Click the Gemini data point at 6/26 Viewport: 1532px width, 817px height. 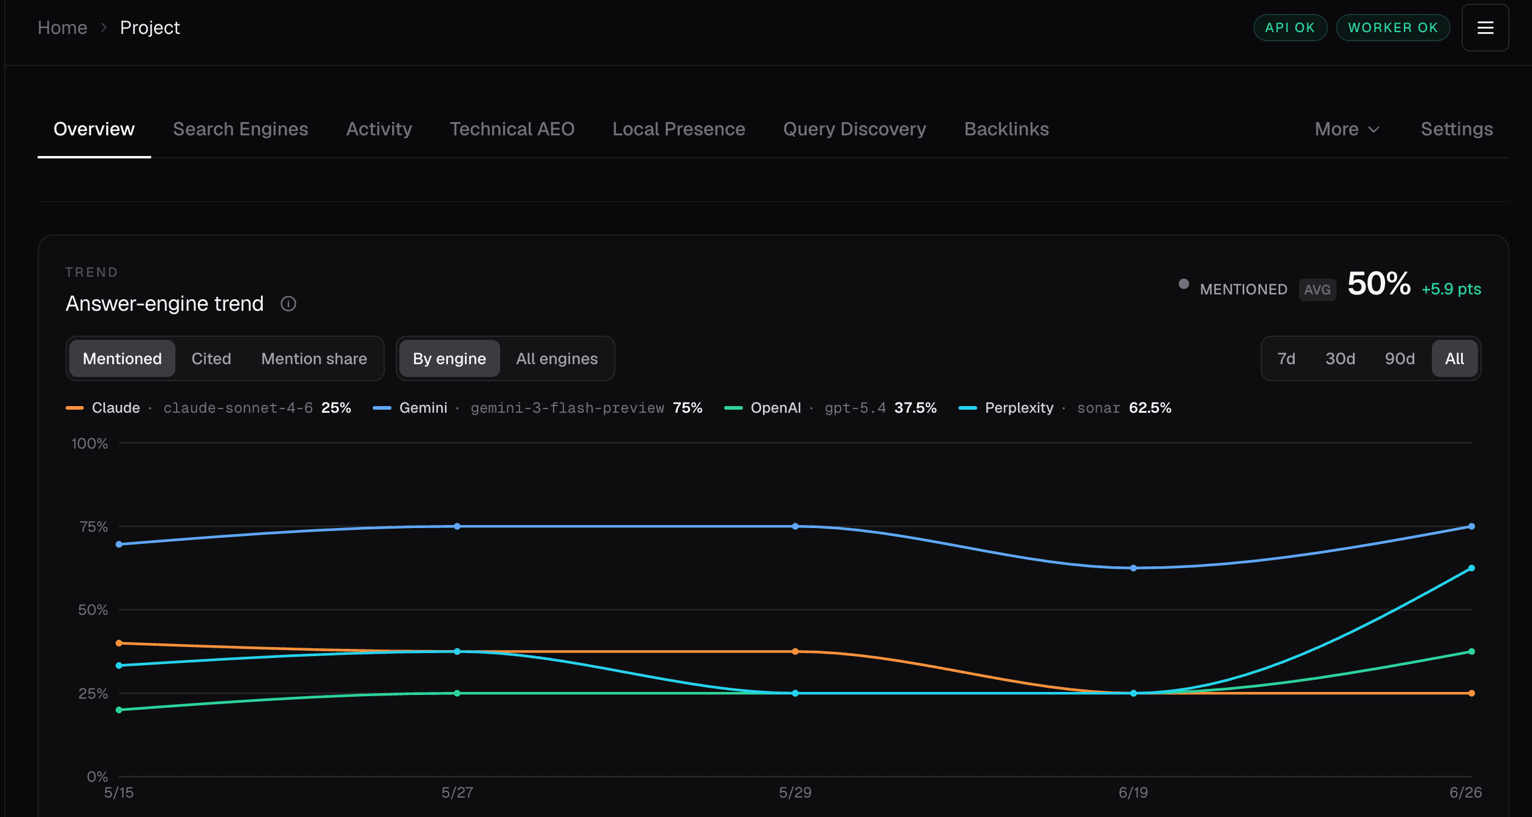1471,526
